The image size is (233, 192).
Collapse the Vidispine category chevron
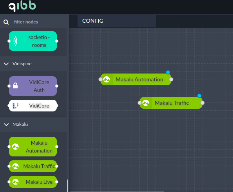click(6, 64)
